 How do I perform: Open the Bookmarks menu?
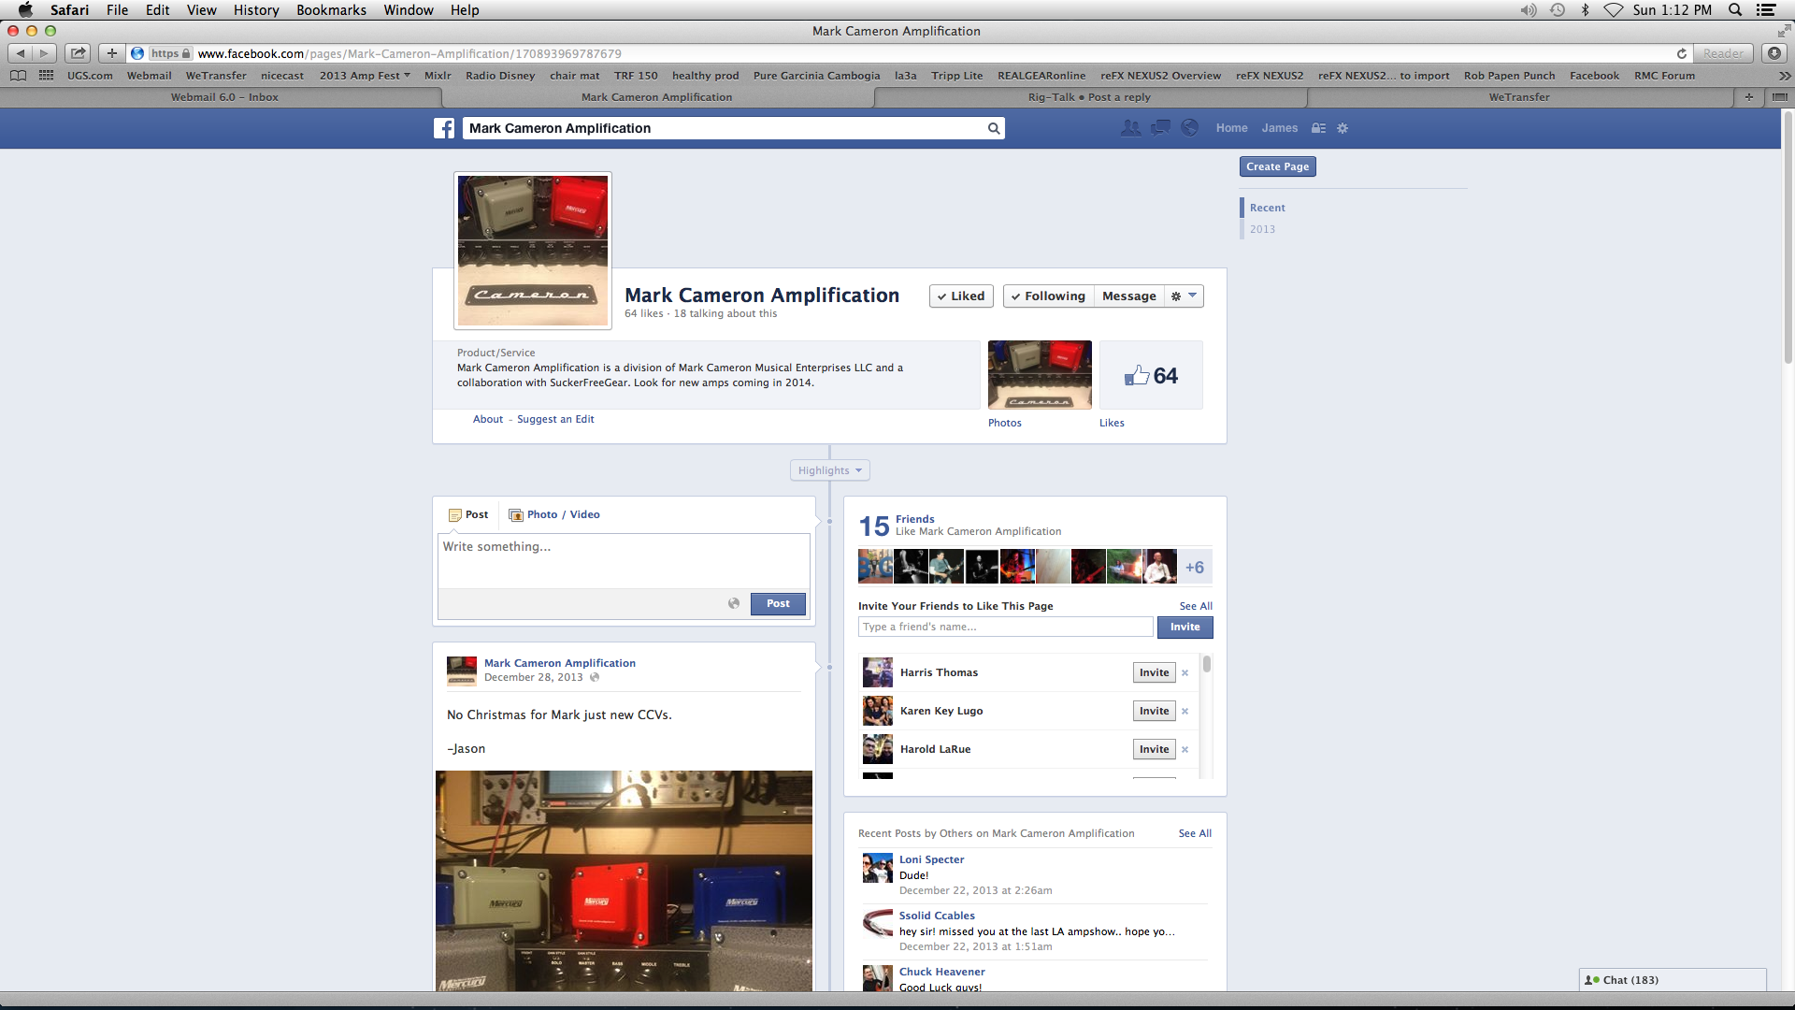pyautogui.click(x=331, y=10)
